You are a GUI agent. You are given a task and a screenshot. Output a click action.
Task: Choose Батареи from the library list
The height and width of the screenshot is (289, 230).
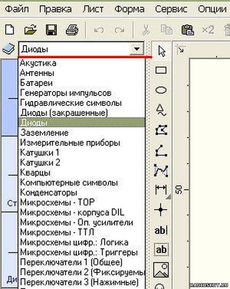coord(82,83)
